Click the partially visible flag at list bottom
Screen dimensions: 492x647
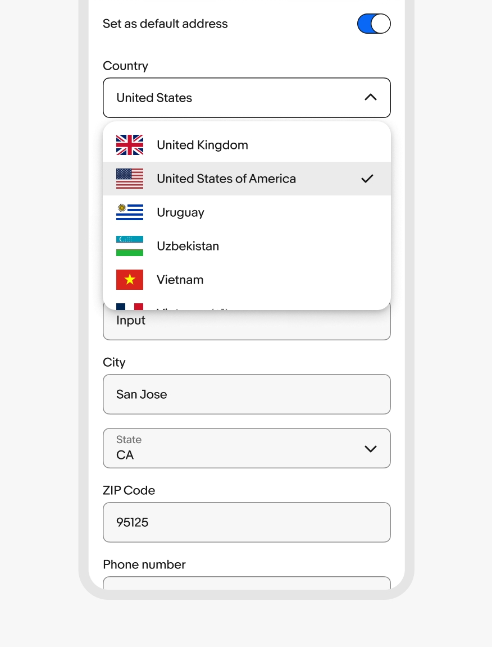130,307
